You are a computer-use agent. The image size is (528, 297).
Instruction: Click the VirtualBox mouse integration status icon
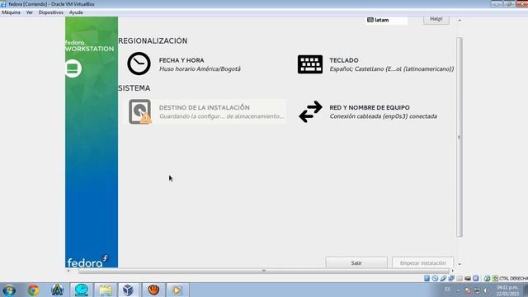coord(487,278)
